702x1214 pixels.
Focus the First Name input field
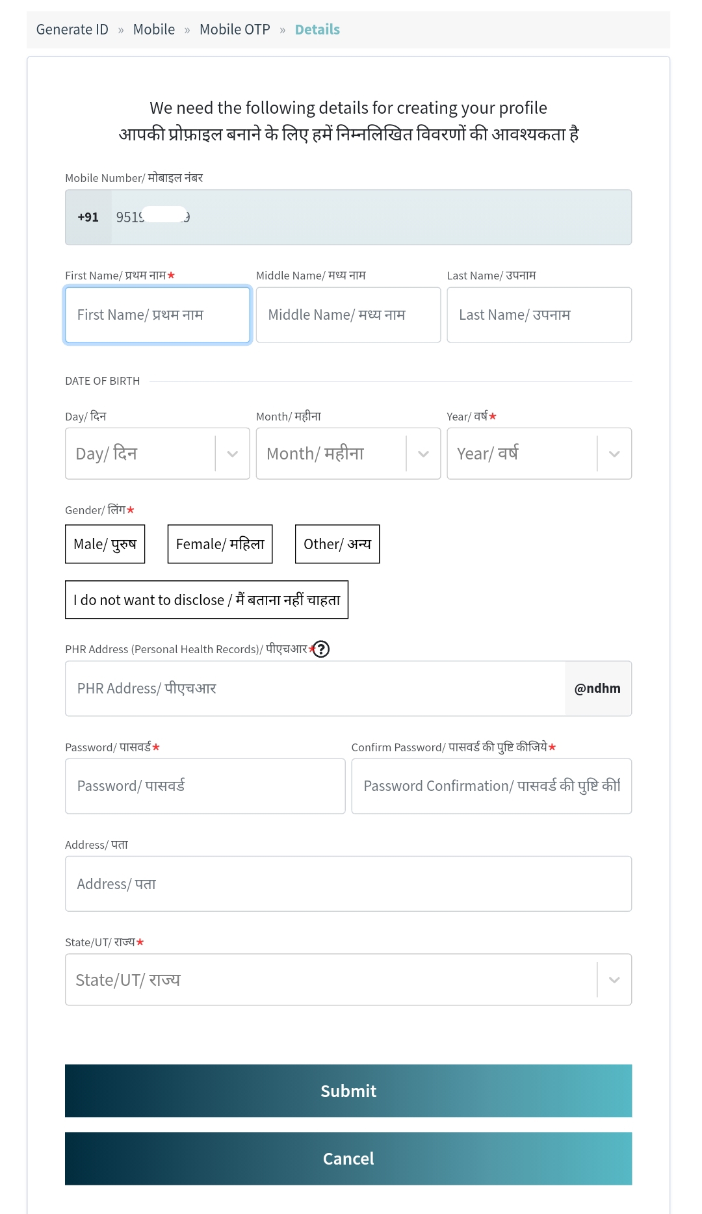(x=158, y=315)
